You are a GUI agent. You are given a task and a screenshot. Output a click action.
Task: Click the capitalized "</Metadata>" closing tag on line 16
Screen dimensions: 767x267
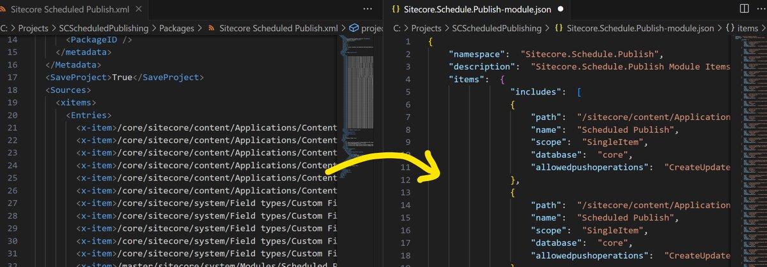74,65
